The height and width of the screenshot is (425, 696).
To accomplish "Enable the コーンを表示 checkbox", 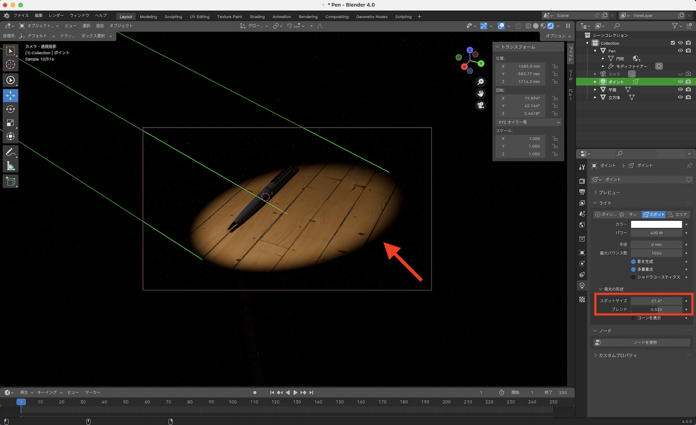I will point(633,318).
